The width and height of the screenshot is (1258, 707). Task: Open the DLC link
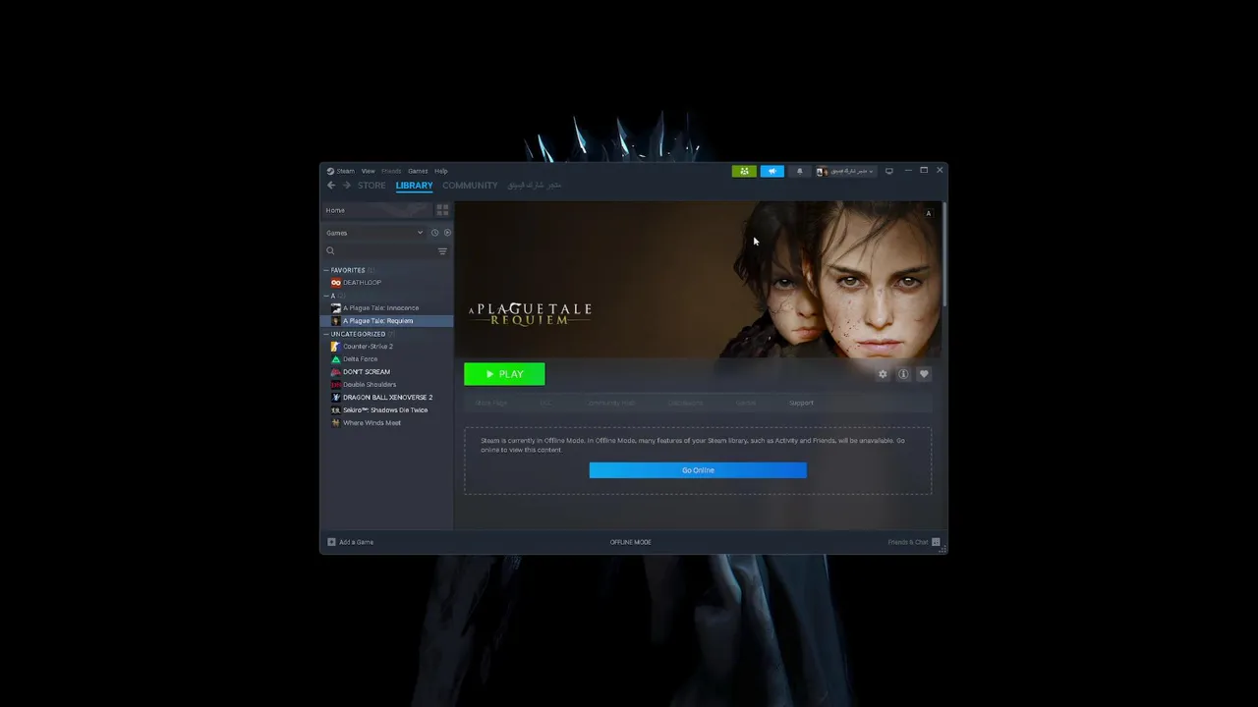pos(544,403)
